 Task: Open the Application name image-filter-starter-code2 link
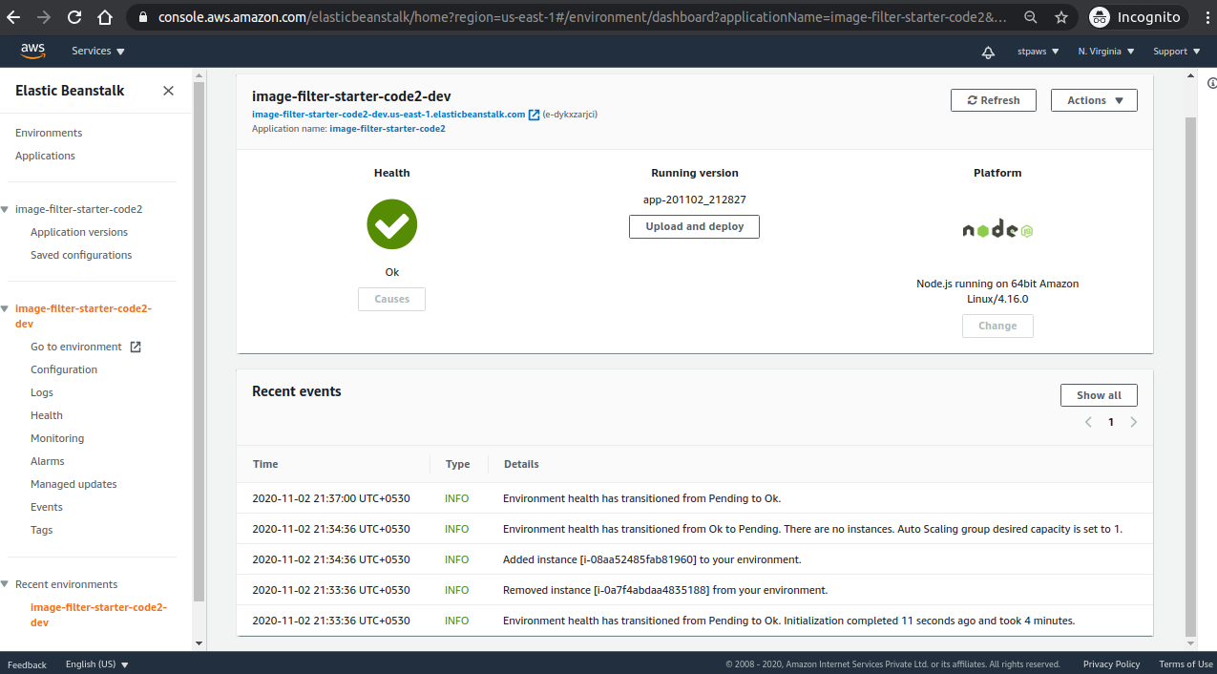click(387, 128)
